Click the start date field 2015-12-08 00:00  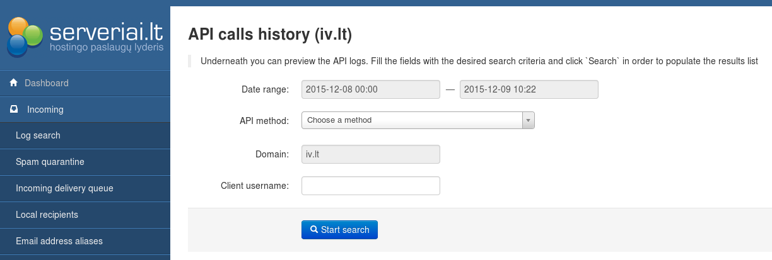[x=370, y=89]
